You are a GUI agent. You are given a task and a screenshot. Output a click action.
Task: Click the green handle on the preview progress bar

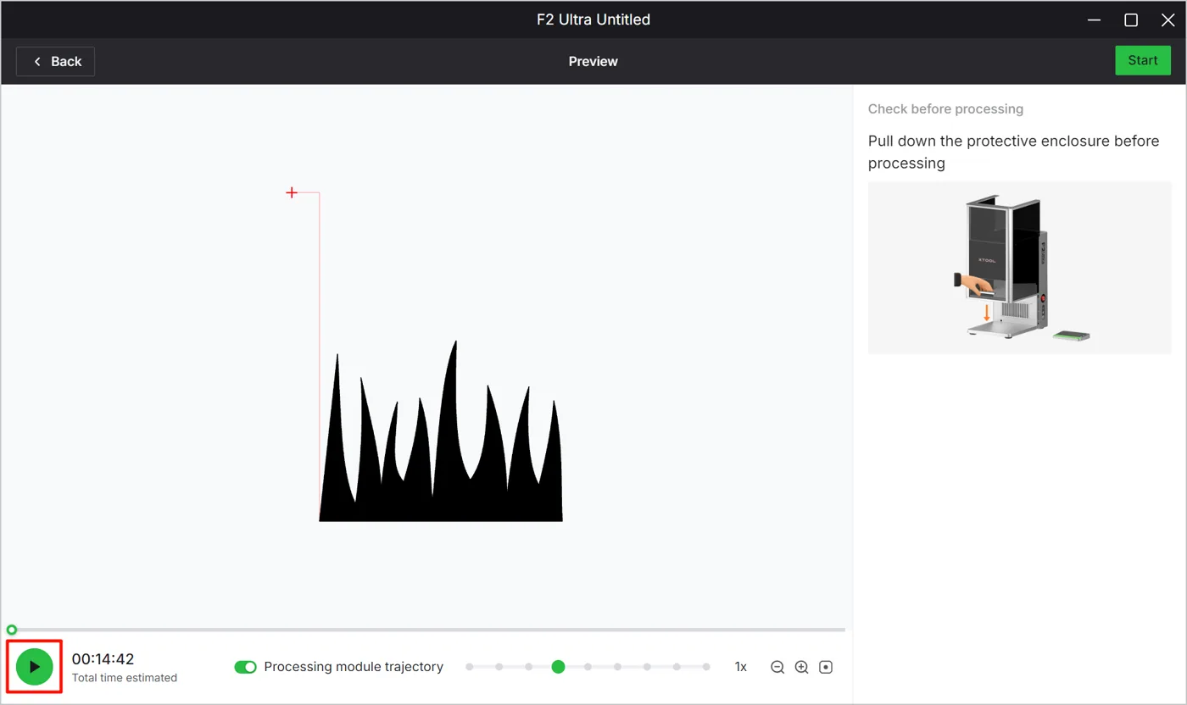tap(12, 630)
